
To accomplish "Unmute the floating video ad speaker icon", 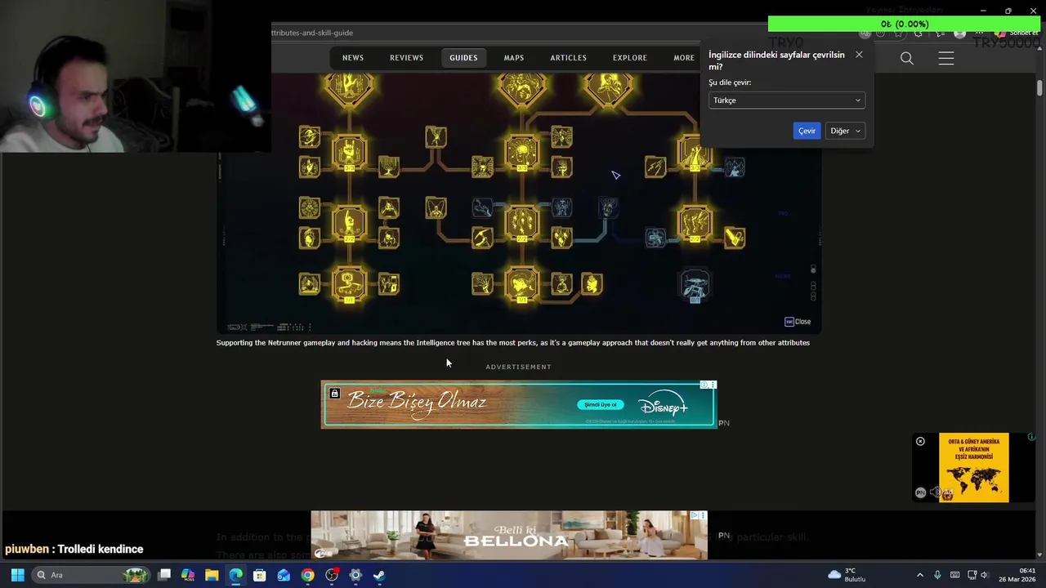I will [936, 493].
